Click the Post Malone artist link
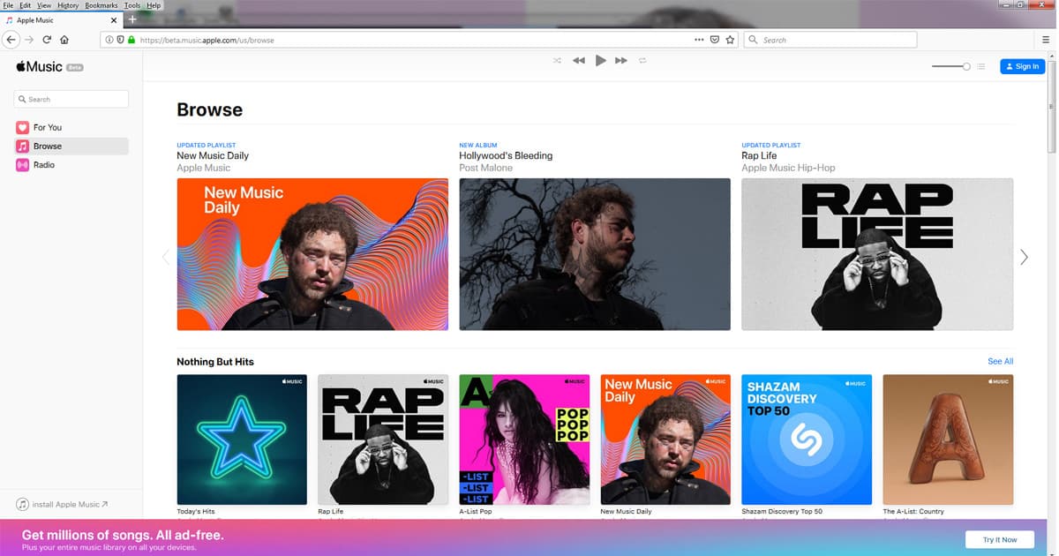This screenshot has width=1059, height=556. tap(485, 168)
